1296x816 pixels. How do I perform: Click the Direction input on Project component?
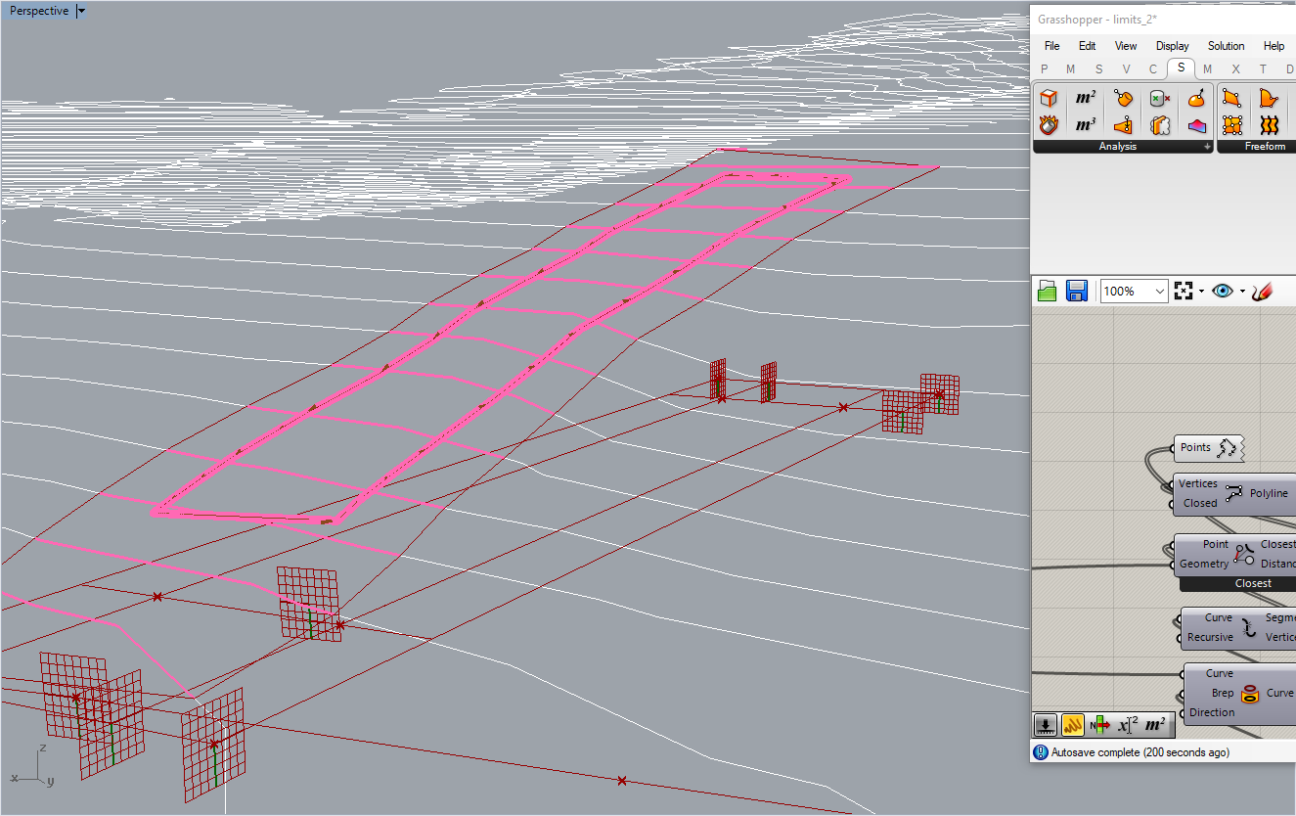(1212, 712)
